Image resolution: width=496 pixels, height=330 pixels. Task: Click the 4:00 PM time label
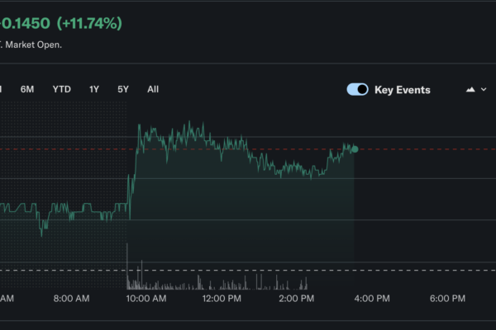(372, 299)
